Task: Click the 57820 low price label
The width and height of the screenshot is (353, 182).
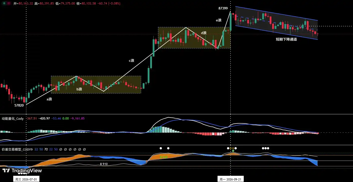Action: pos(19,105)
